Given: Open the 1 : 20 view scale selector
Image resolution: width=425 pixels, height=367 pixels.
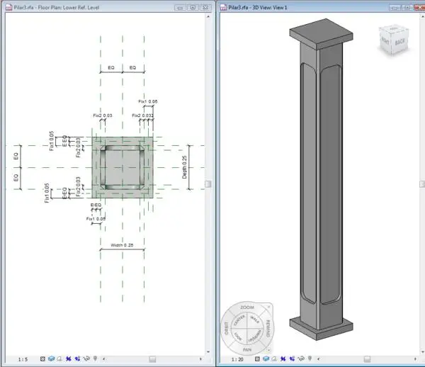Looking at the screenshot, I should click(237, 359).
